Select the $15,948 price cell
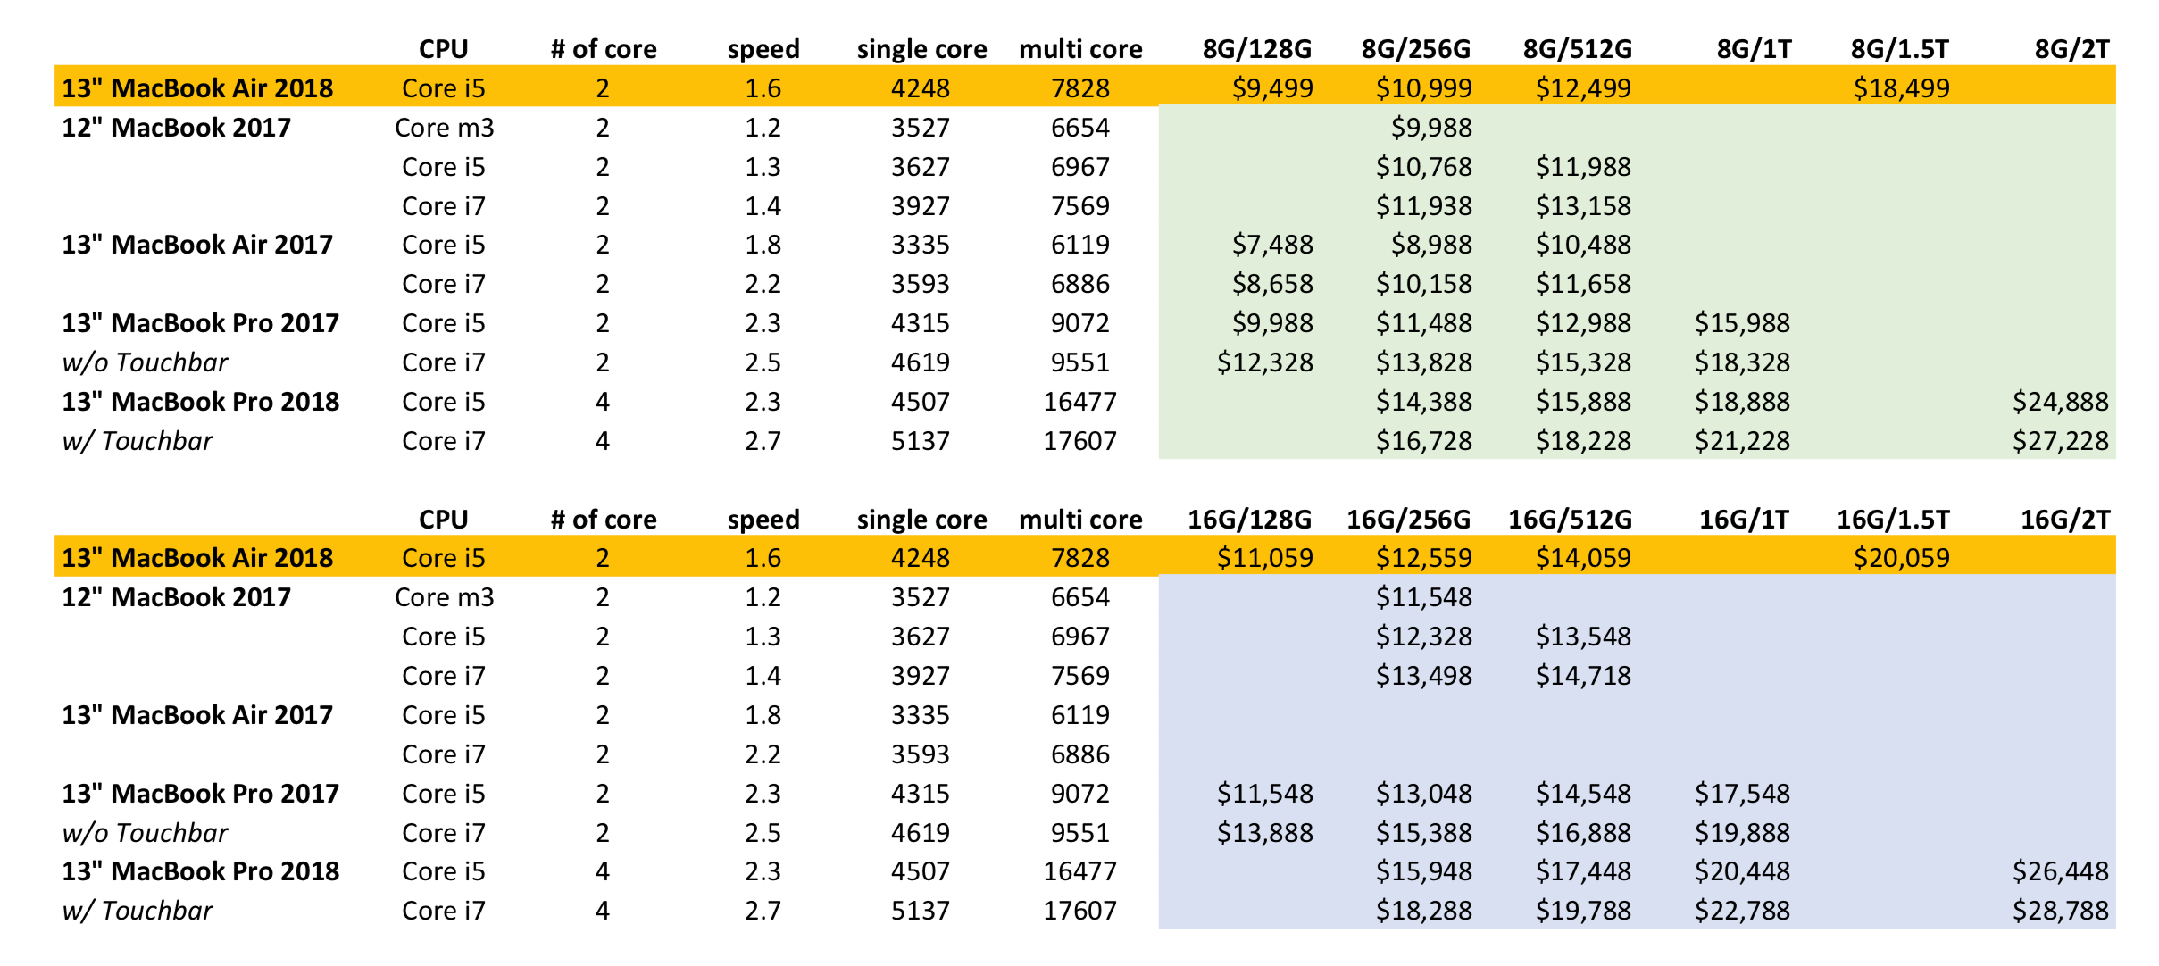The height and width of the screenshot is (966, 2159). click(1424, 871)
